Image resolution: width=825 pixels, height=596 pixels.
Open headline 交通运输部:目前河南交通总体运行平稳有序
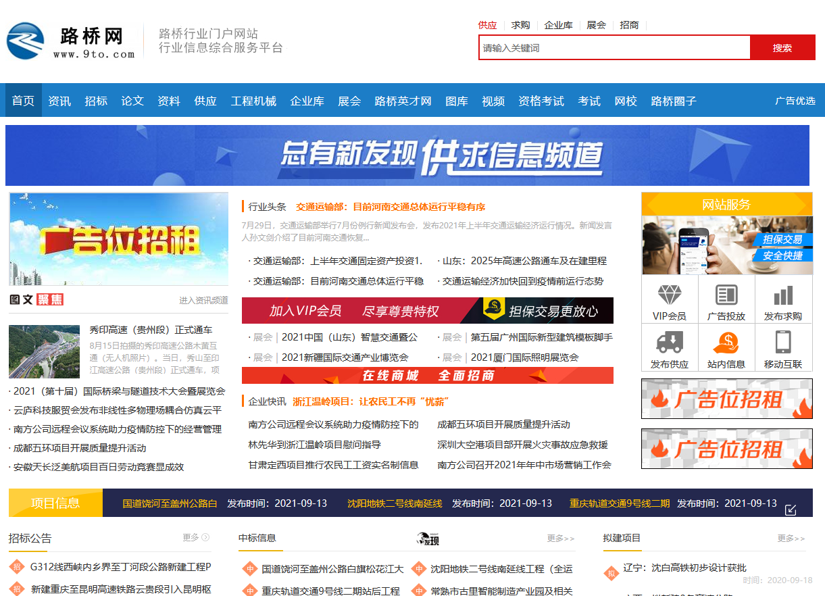coord(391,207)
